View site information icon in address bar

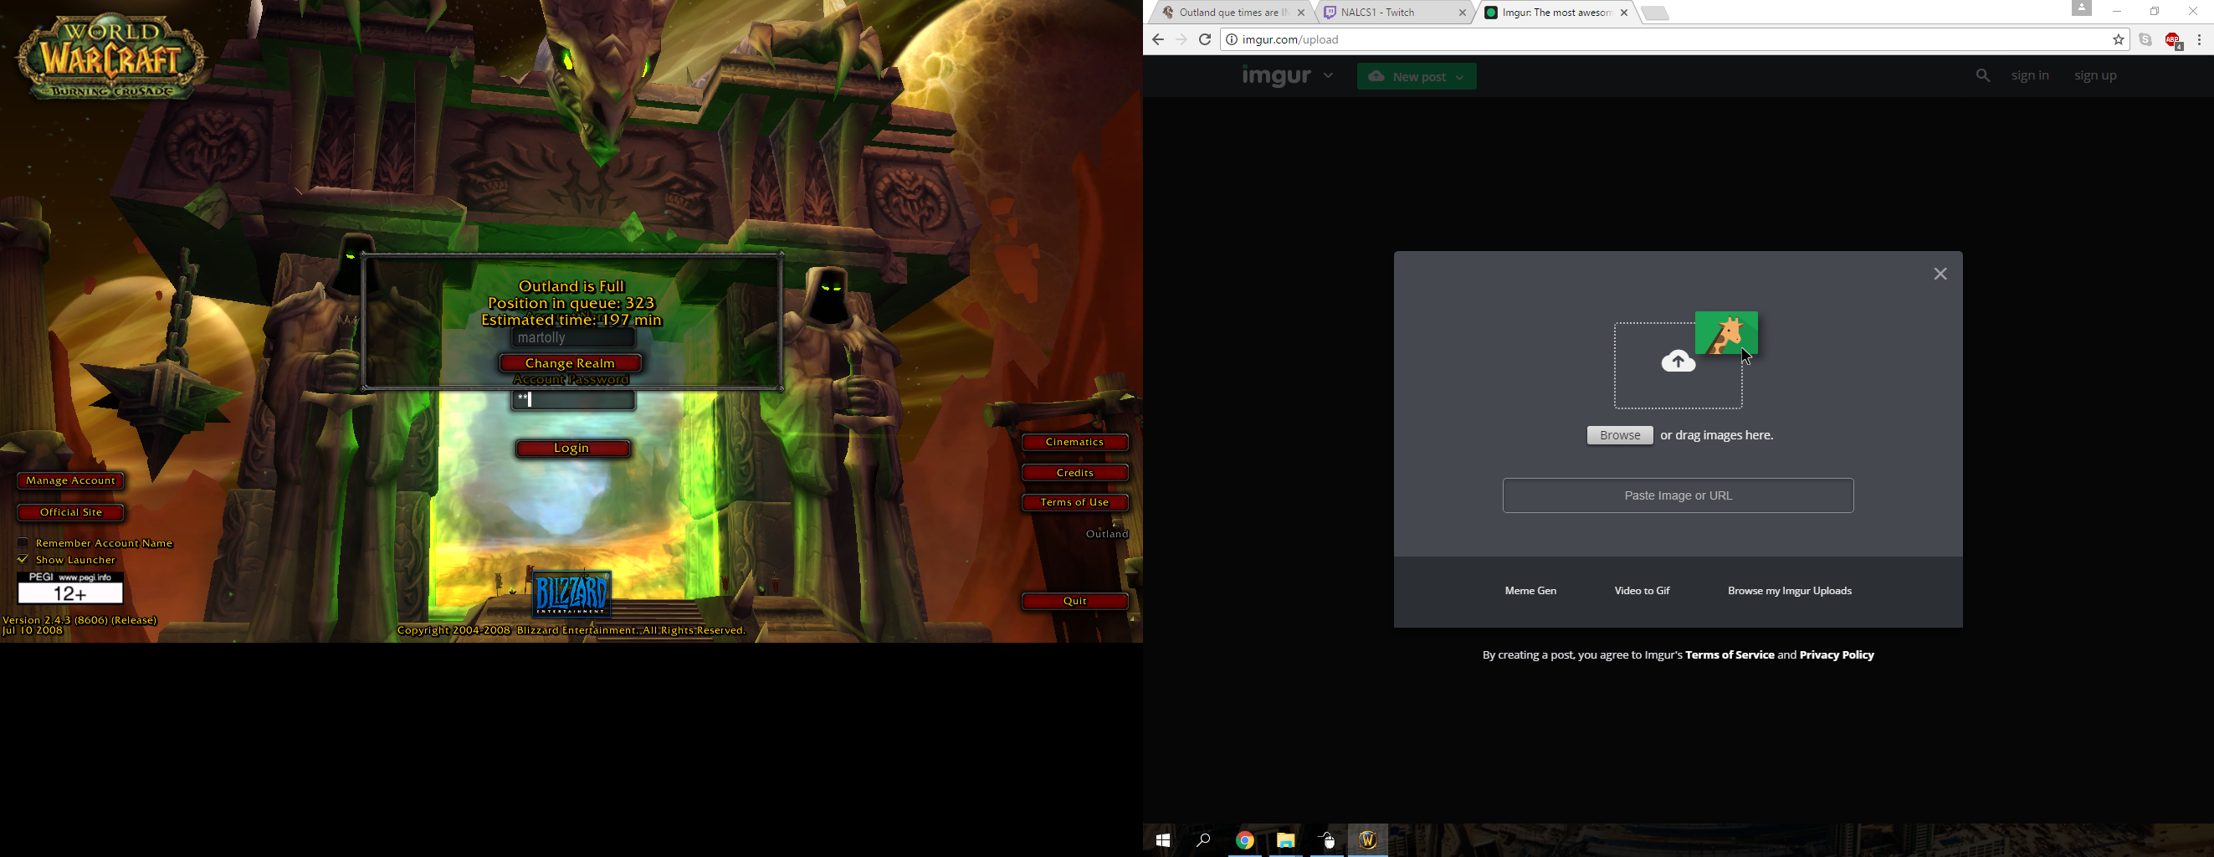pyautogui.click(x=1231, y=39)
